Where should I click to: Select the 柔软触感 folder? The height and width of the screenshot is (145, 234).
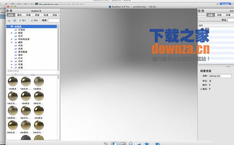pos(23,52)
